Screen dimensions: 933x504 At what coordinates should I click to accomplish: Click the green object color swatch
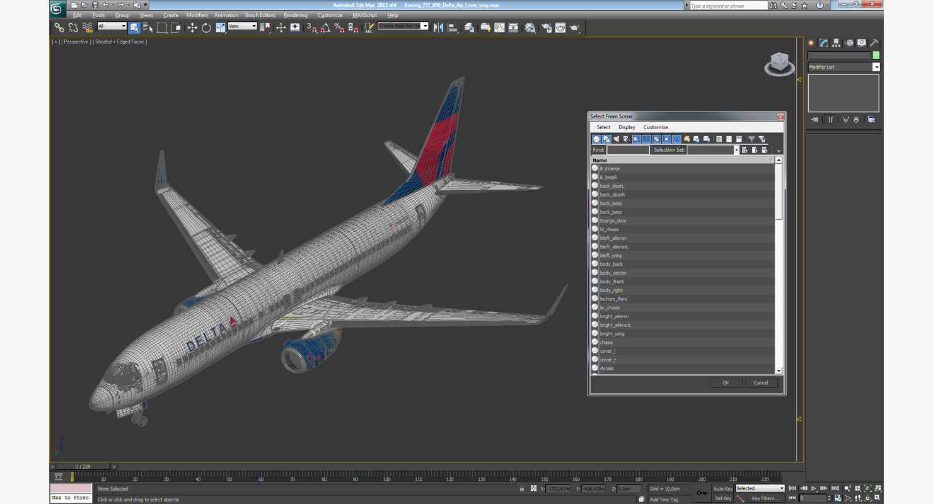coord(876,55)
